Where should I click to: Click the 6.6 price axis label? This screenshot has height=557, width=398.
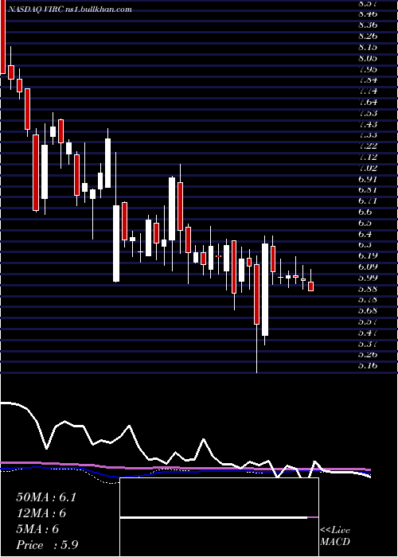tap(365, 212)
